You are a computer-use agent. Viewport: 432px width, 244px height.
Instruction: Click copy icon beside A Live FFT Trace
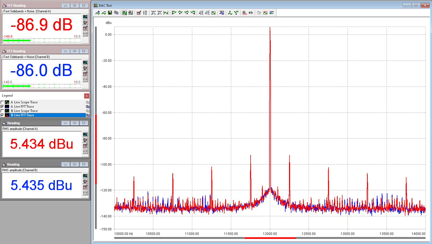[87, 107]
